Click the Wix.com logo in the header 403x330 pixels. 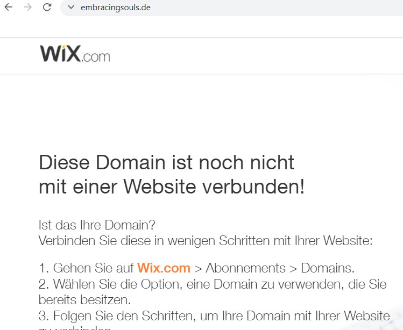tap(75, 54)
